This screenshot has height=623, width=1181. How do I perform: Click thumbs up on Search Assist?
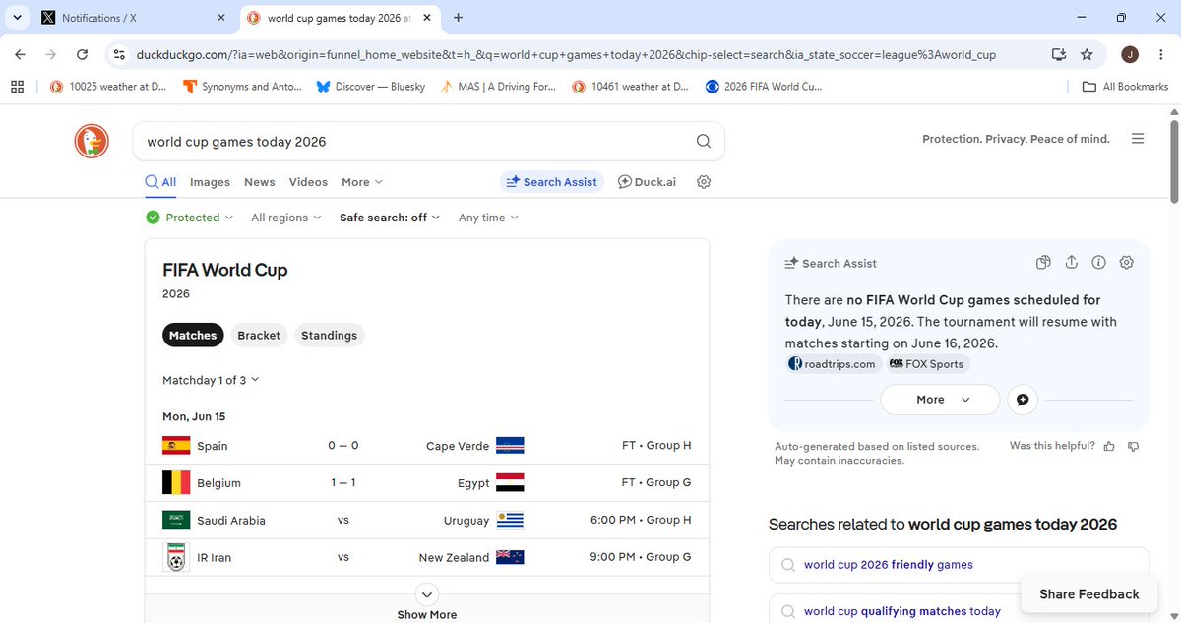point(1109,447)
